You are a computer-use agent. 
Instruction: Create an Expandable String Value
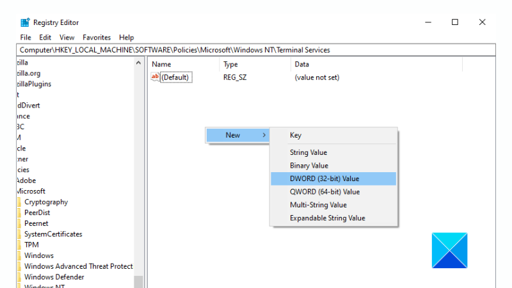333,218
